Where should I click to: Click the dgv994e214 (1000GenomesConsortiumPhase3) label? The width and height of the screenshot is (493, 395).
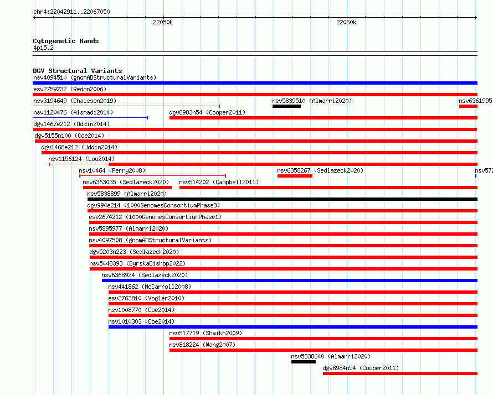[153, 205]
